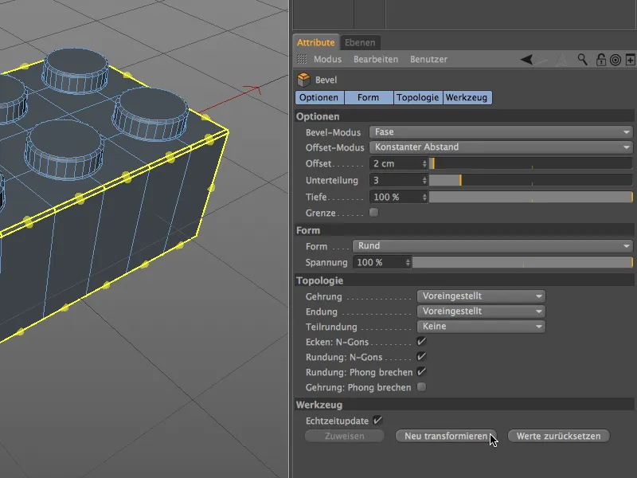Screen dimensions: 637x478
Task: Click the Offset-Modus label
Action: tap(334, 147)
